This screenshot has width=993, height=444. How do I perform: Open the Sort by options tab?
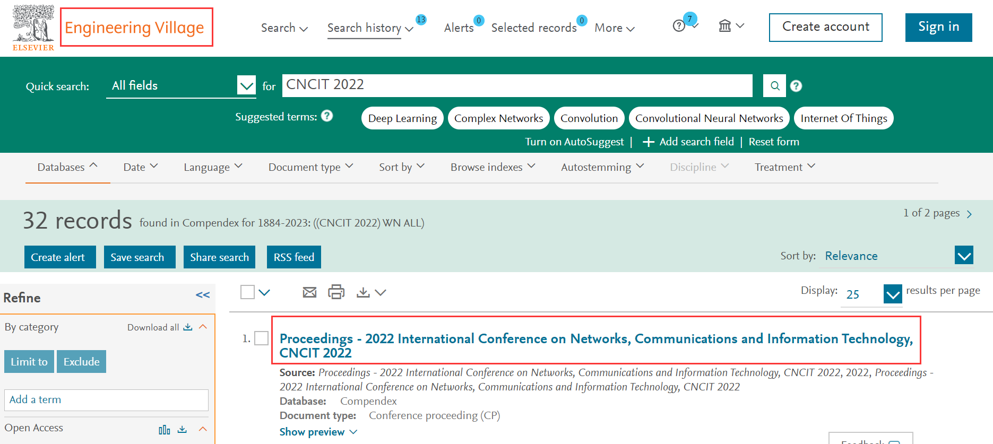[x=402, y=167]
